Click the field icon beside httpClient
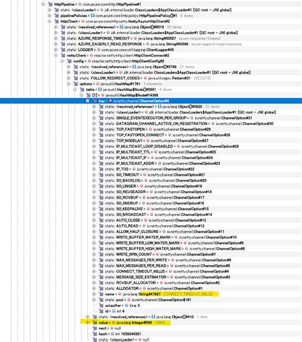 57,21
